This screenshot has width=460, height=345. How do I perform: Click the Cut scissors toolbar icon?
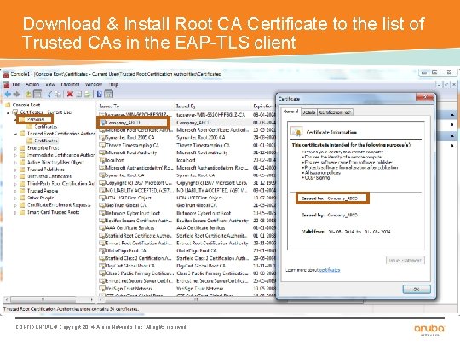point(49,95)
